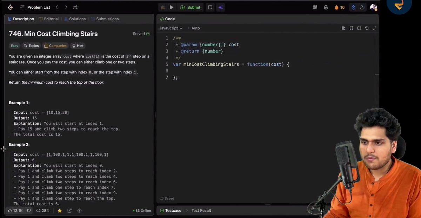Click the 'Example 1:' heading

pos(19,103)
